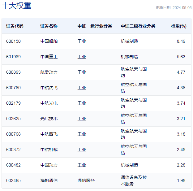Image resolution: width=193 pixels, height=191 pixels.
Task: Click 航空航天与国防 in the 航发动力 row
Action: 134,72
